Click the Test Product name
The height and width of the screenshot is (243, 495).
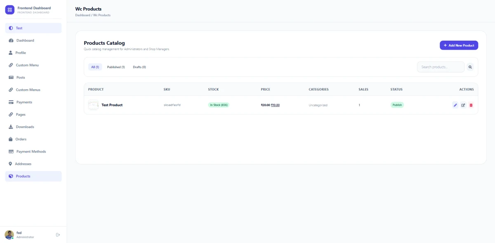pos(112,105)
